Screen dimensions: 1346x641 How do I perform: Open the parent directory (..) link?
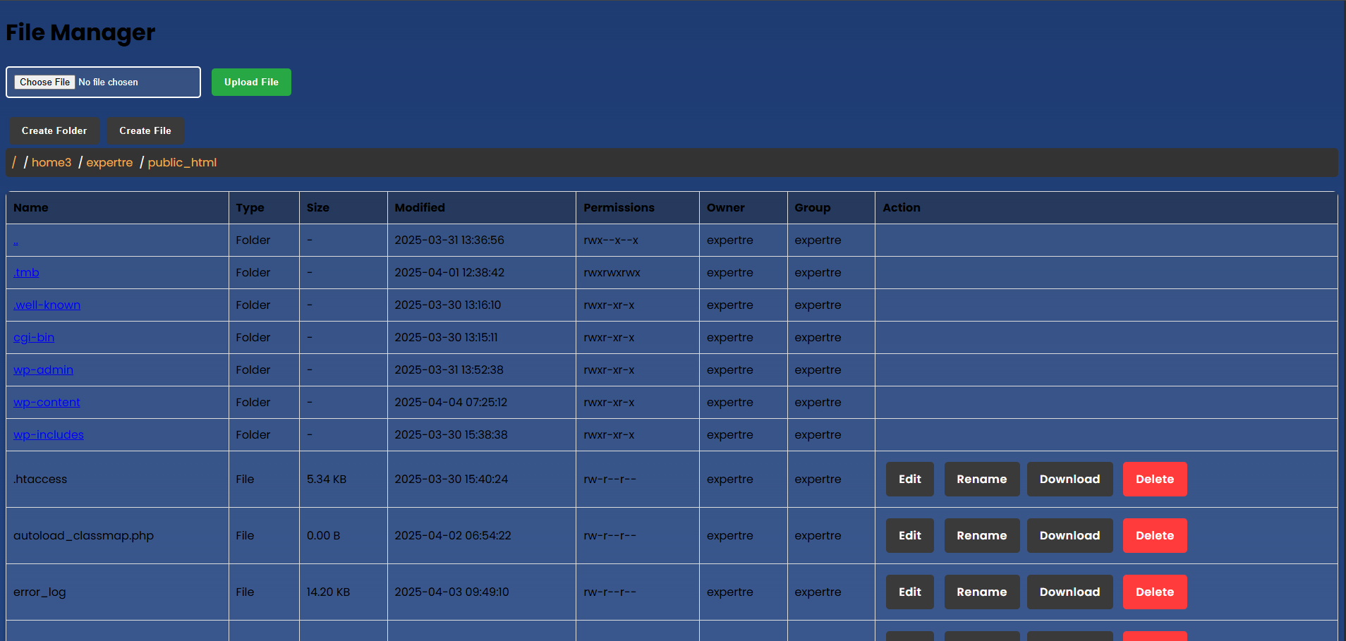(16, 242)
